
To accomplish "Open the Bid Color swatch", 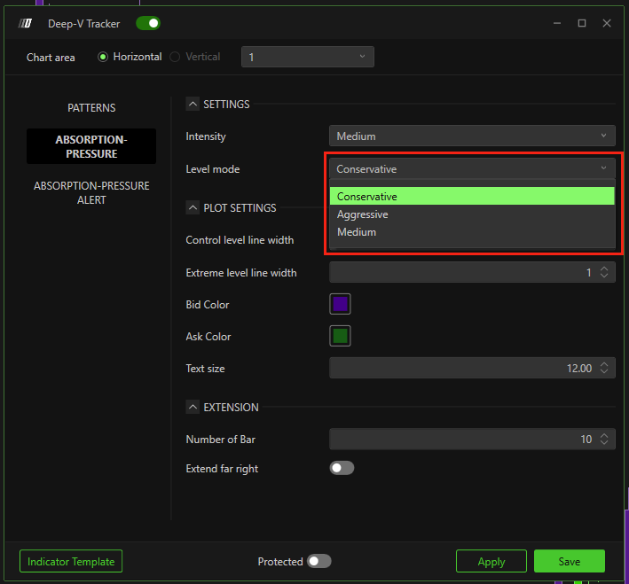I will coord(341,305).
